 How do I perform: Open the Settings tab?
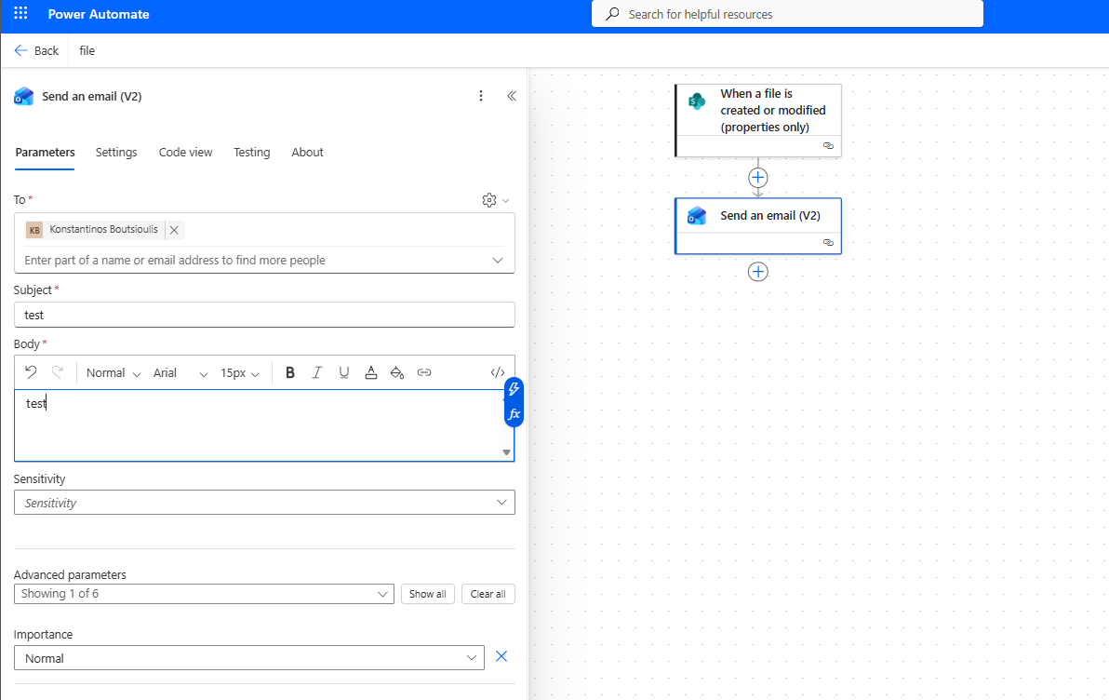point(116,153)
